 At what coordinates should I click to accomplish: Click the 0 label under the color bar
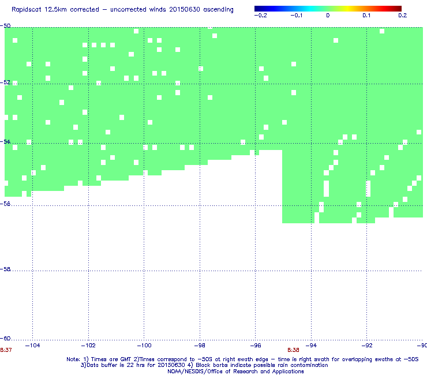point(328,16)
